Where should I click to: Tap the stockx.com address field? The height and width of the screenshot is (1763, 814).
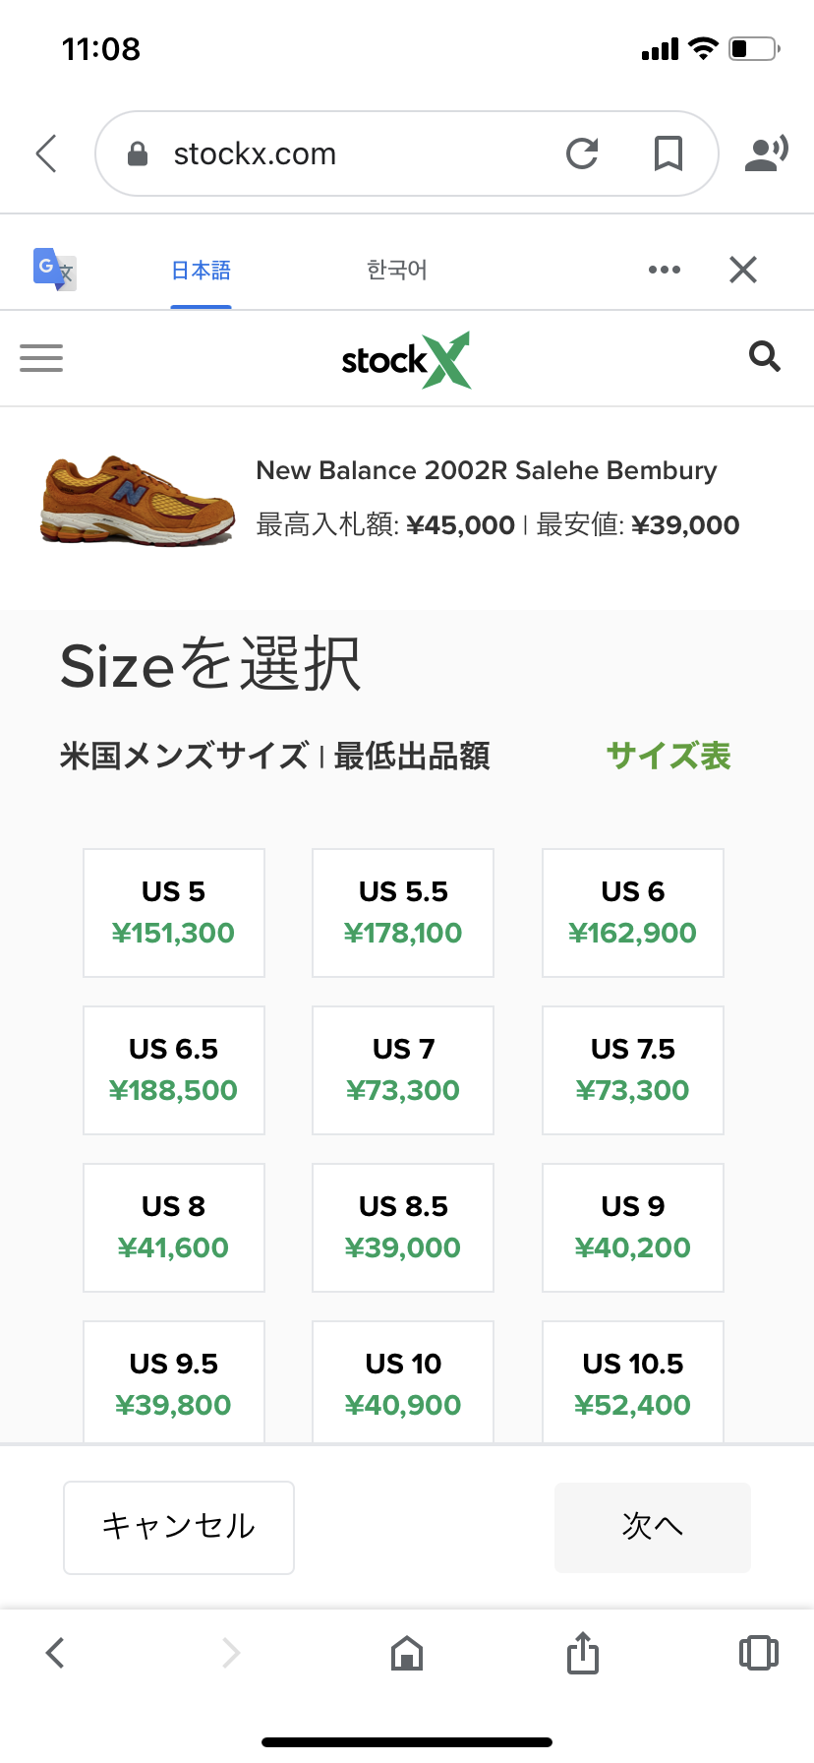point(334,153)
